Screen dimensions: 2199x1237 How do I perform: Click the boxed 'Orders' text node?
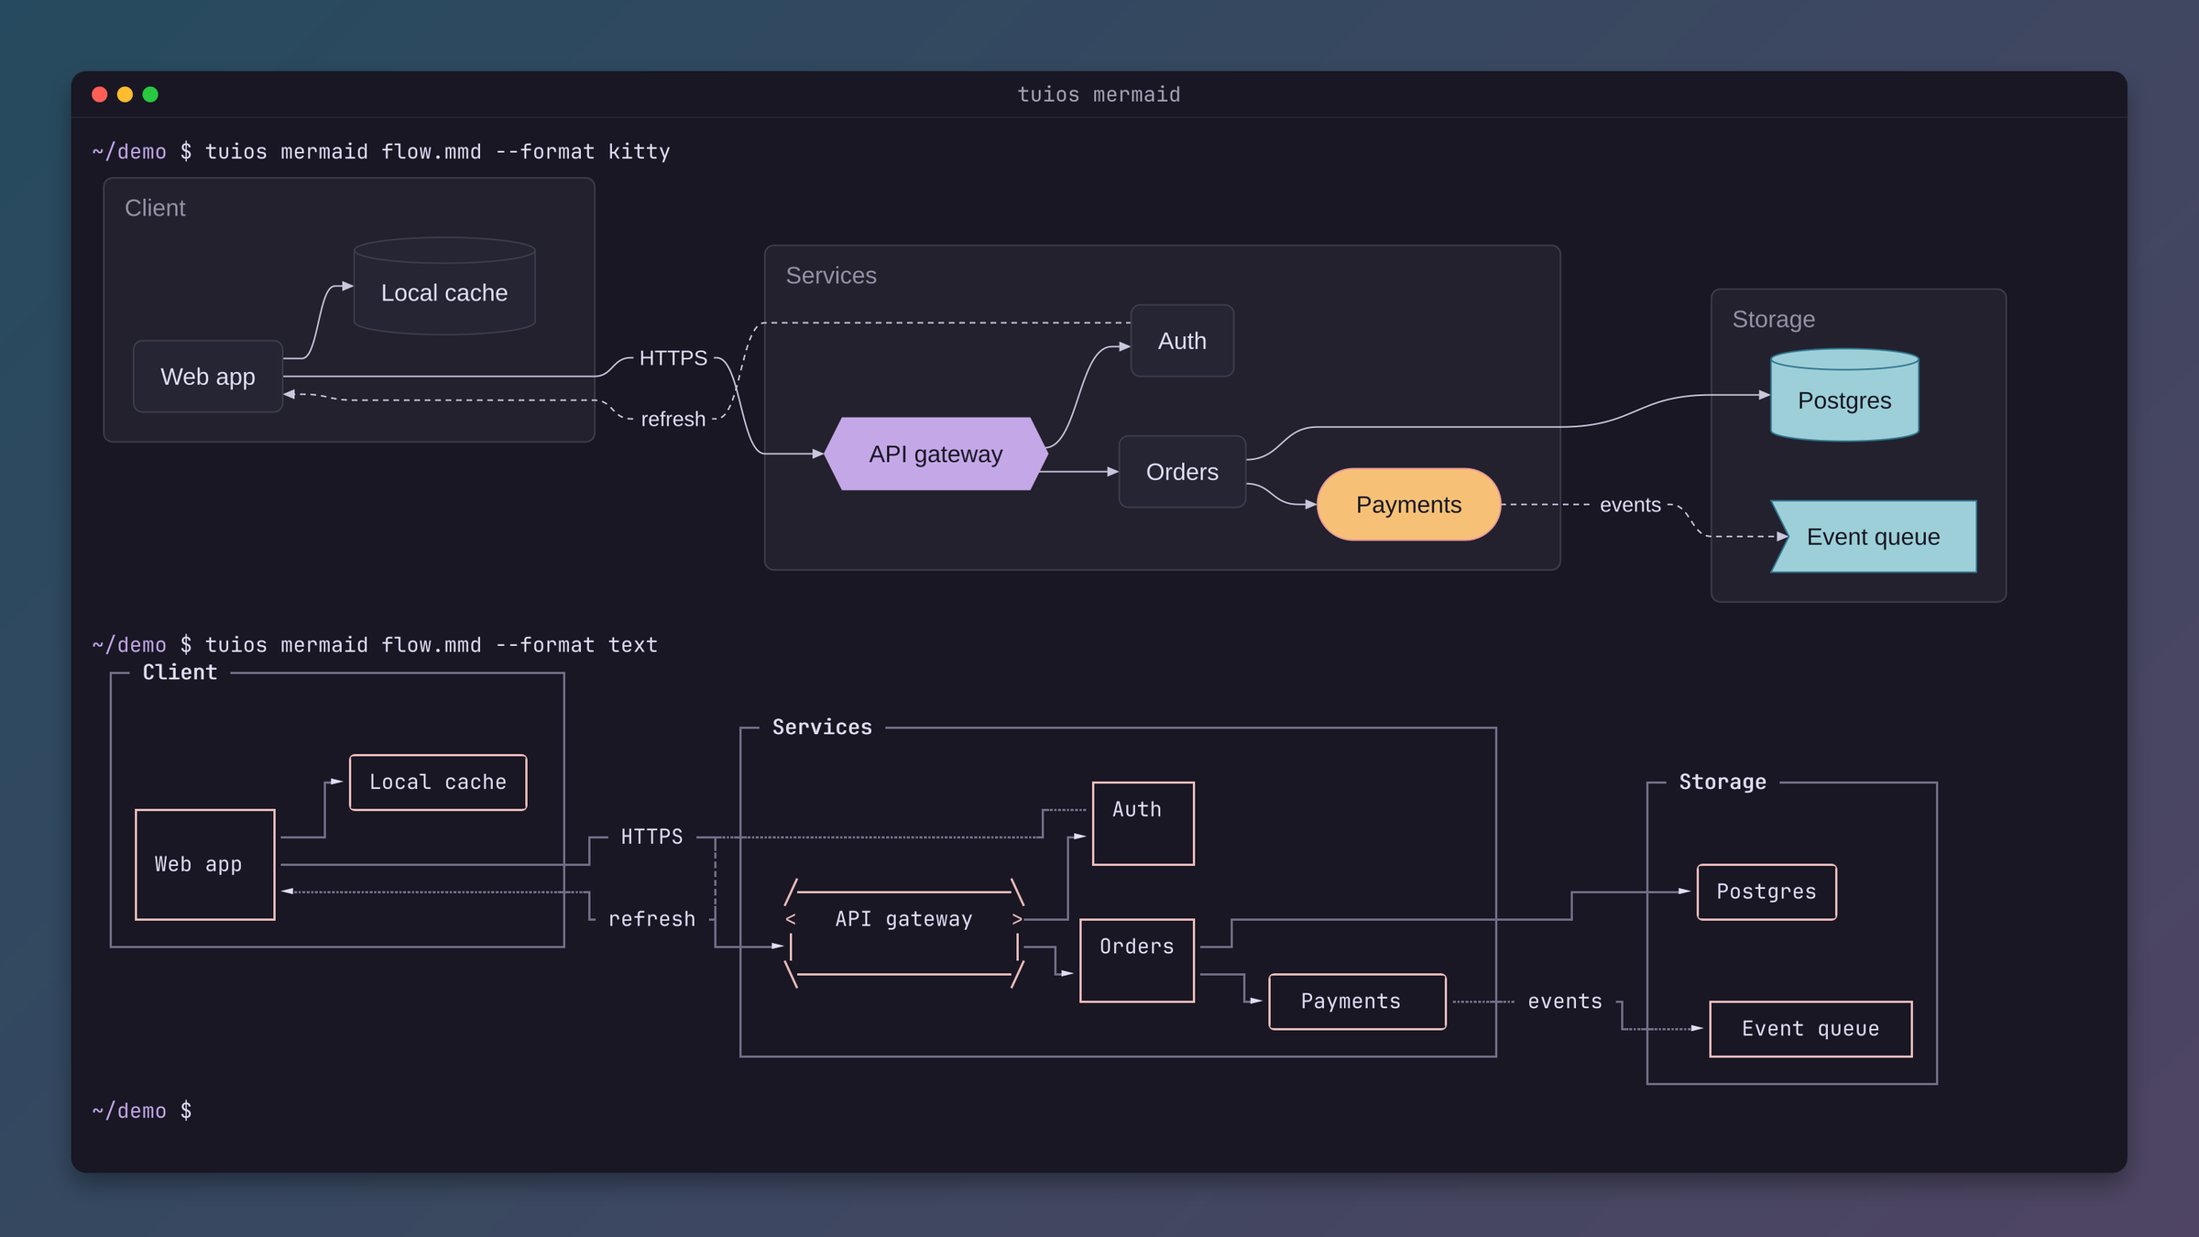pos(1137,960)
